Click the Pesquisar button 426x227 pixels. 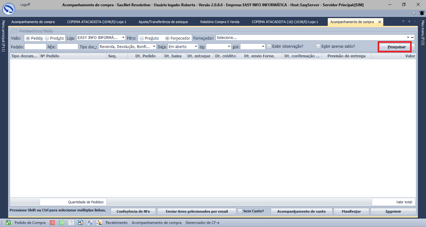(396, 47)
